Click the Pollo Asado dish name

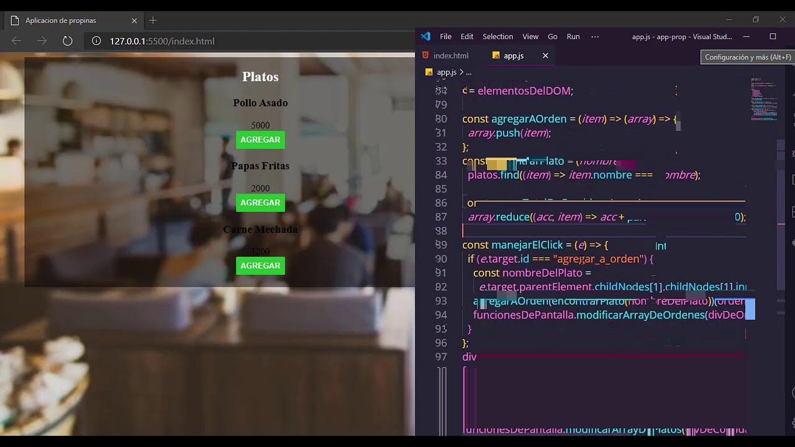(x=260, y=103)
